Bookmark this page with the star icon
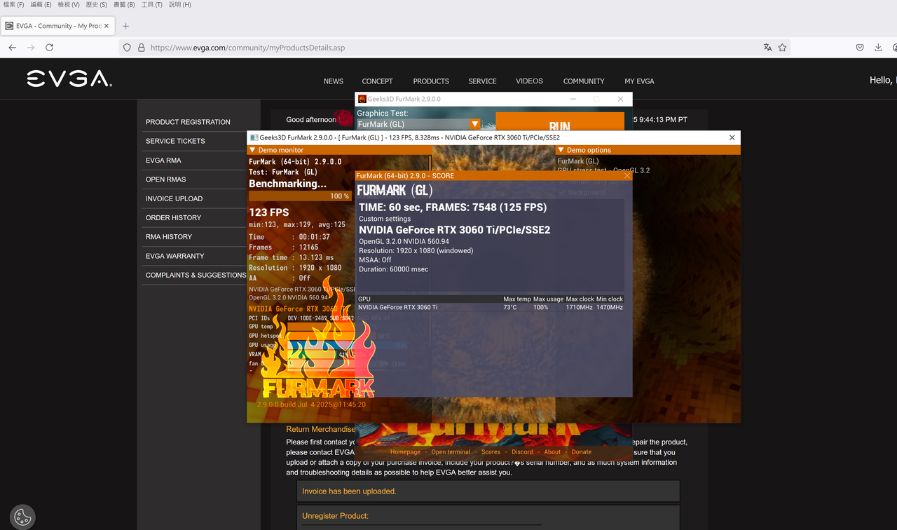Screen dimensions: 897x530 pyautogui.click(x=782, y=48)
